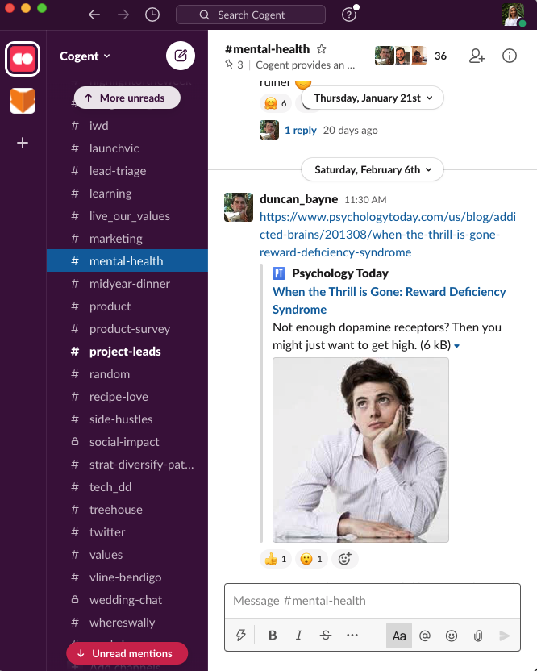Open the emoji picker in composer

point(452,636)
